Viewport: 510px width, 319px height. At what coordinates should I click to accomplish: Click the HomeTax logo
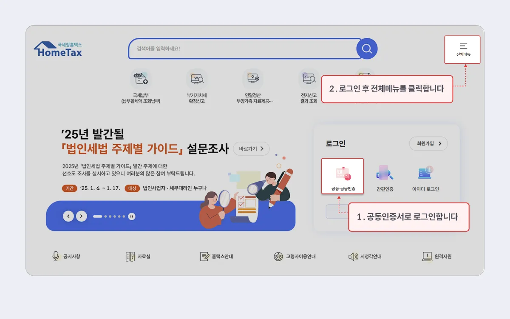(58, 49)
